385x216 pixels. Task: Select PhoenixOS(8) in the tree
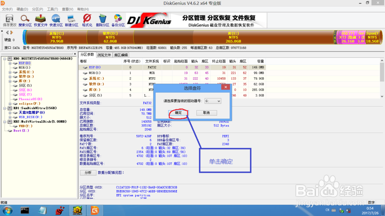pos(30,99)
